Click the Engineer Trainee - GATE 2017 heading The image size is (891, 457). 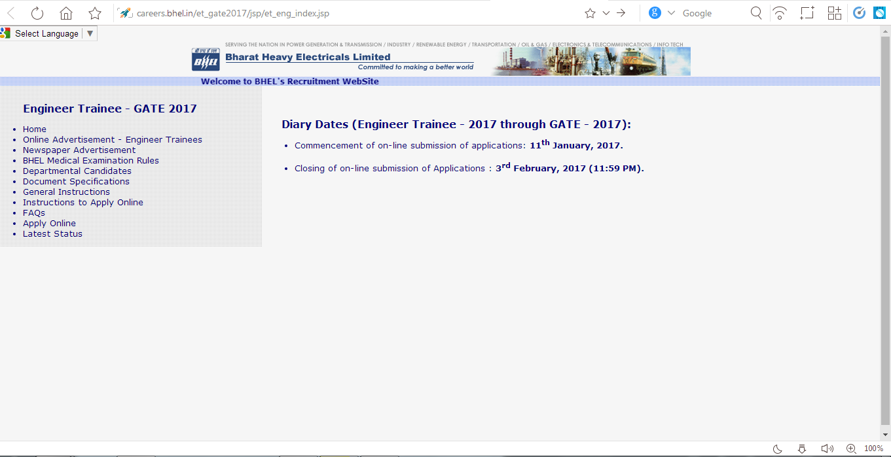(x=110, y=109)
